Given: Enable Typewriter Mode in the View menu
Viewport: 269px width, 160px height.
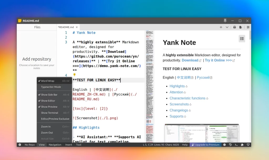Looking at the screenshot, I should tap(54, 87).
